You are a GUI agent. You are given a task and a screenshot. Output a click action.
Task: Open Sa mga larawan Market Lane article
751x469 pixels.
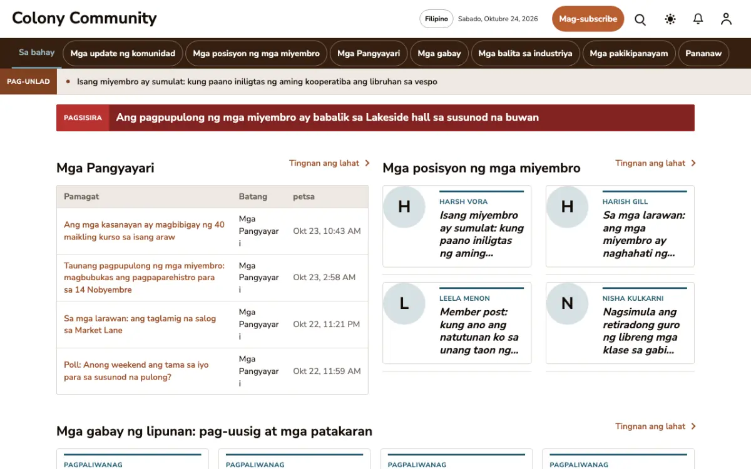(140, 324)
